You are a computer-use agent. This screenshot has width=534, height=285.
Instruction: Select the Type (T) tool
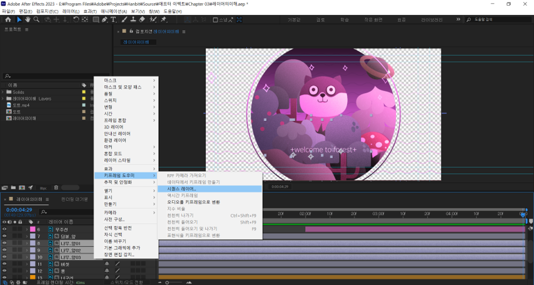[113, 20]
